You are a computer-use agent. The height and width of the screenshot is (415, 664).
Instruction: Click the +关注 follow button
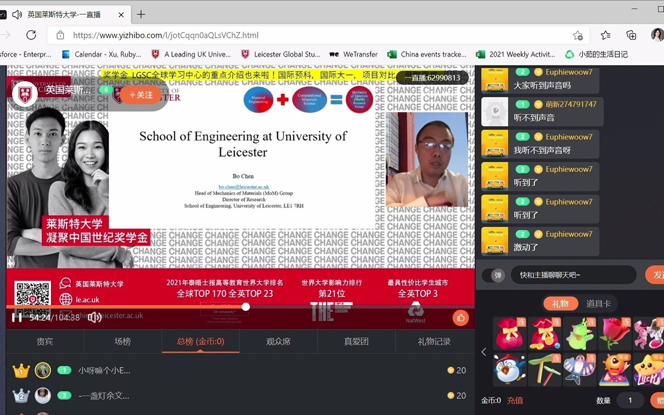point(141,95)
